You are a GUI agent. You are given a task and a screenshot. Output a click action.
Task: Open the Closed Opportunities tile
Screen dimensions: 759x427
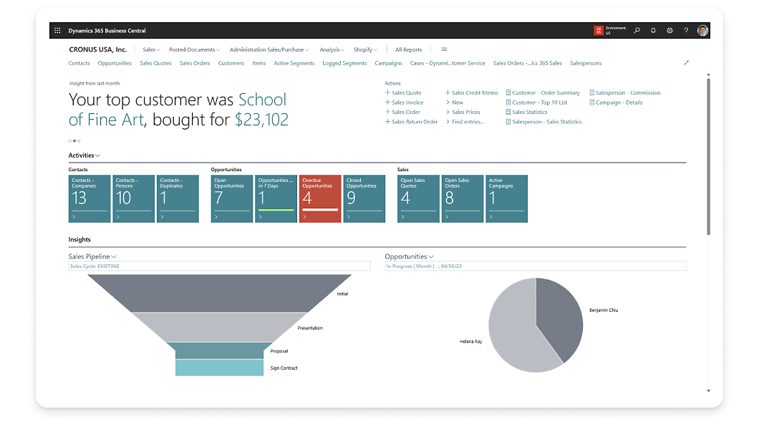tap(364, 198)
